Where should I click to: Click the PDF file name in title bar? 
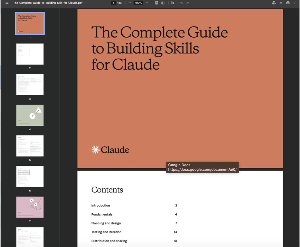[x=48, y=3]
